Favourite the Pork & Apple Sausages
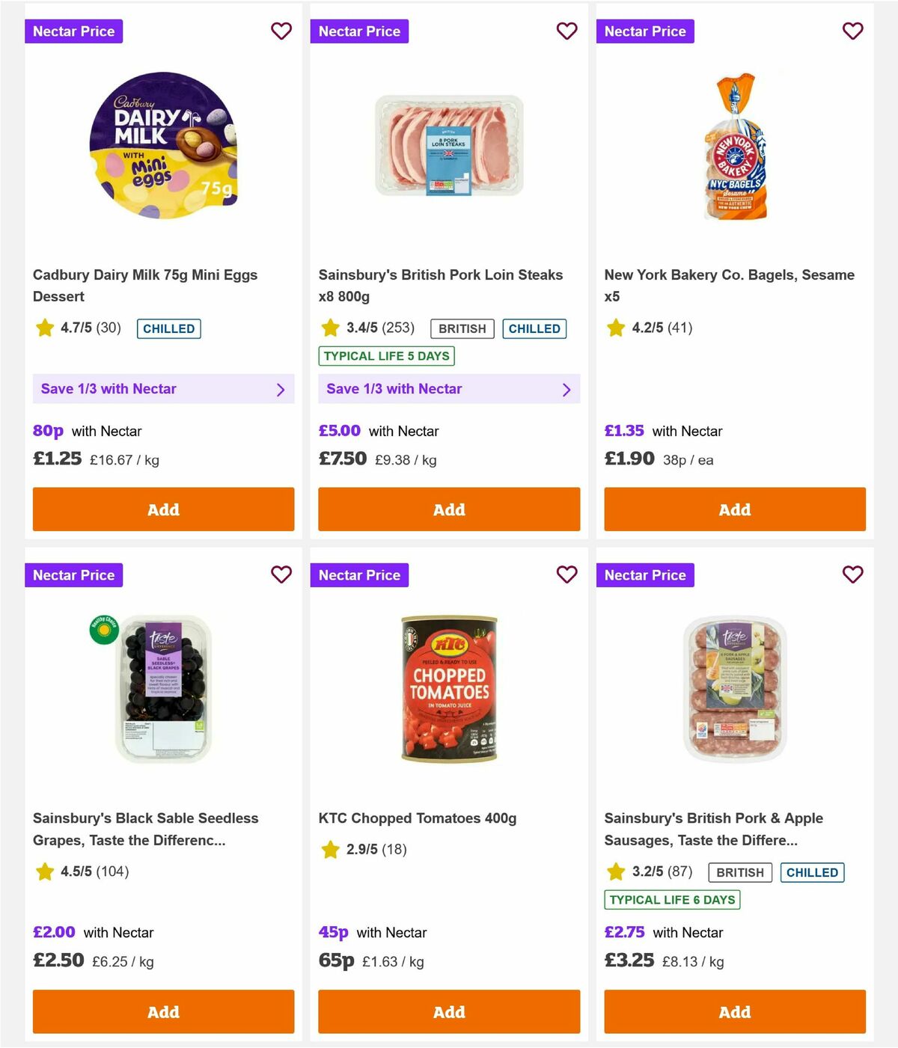The width and height of the screenshot is (898, 1048). click(852, 575)
